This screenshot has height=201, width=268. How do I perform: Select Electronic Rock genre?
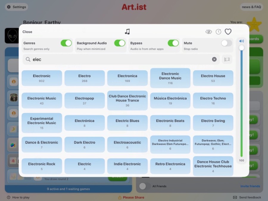coord(42,166)
